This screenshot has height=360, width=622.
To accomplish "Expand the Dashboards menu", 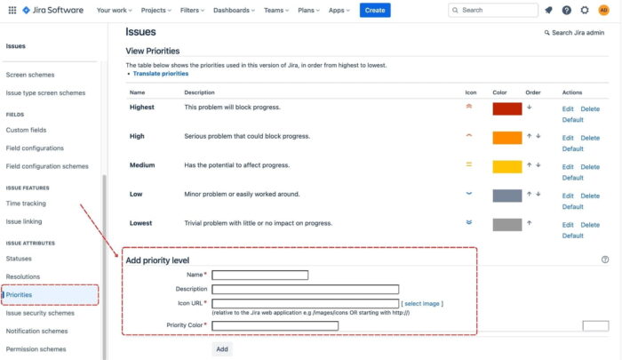I will point(234,11).
